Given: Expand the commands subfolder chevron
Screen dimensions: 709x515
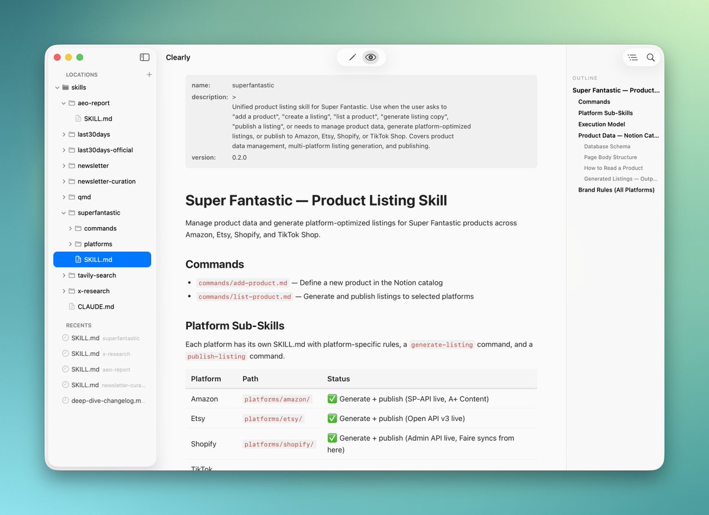Looking at the screenshot, I should (70, 228).
